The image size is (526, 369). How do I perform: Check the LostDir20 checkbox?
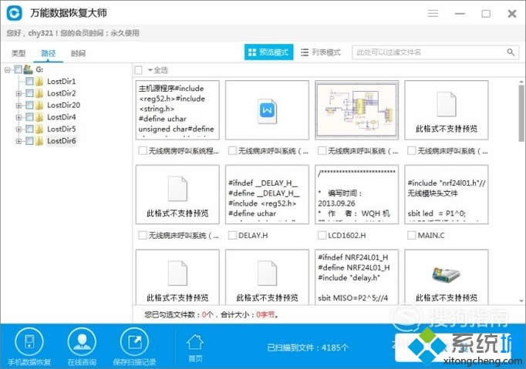coord(29,106)
